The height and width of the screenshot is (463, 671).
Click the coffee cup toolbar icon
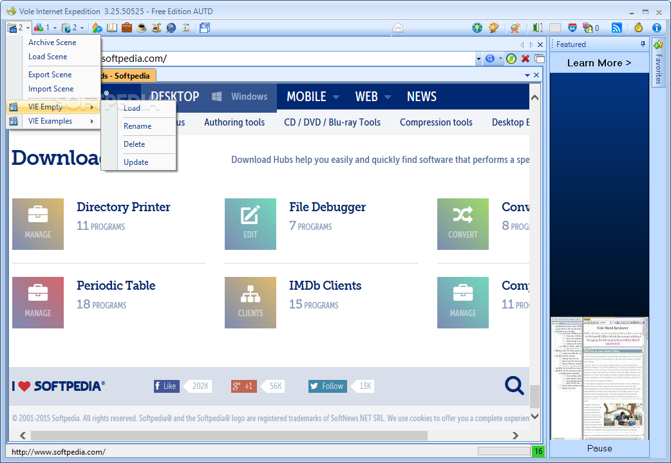click(x=142, y=28)
